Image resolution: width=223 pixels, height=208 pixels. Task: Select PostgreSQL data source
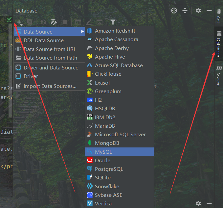click(119, 169)
